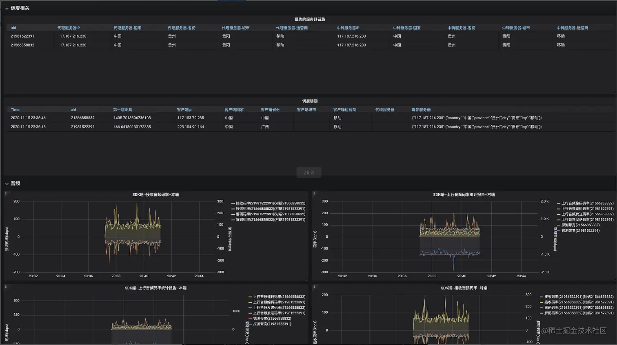Sort by 代理服务器-省份 column header

point(182,28)
